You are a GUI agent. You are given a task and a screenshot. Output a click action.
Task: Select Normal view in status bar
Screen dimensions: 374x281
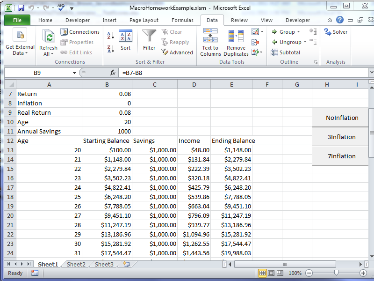point(263,273)
